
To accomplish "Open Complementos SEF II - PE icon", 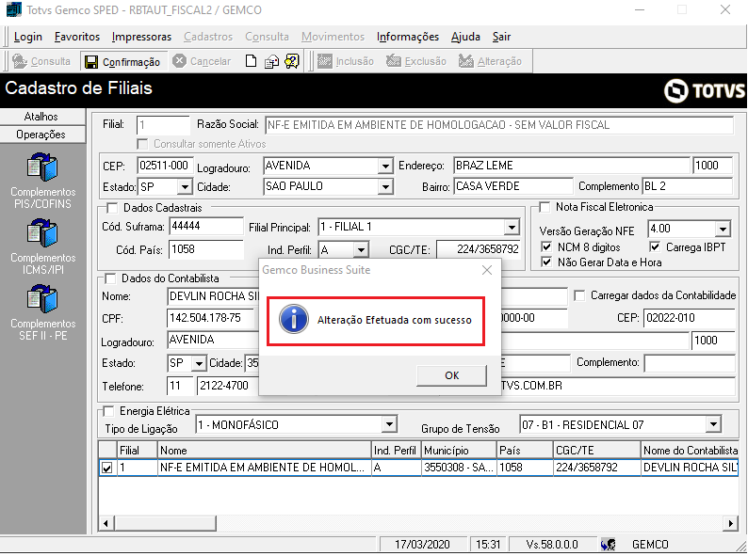I will click(x=42, y=299).
